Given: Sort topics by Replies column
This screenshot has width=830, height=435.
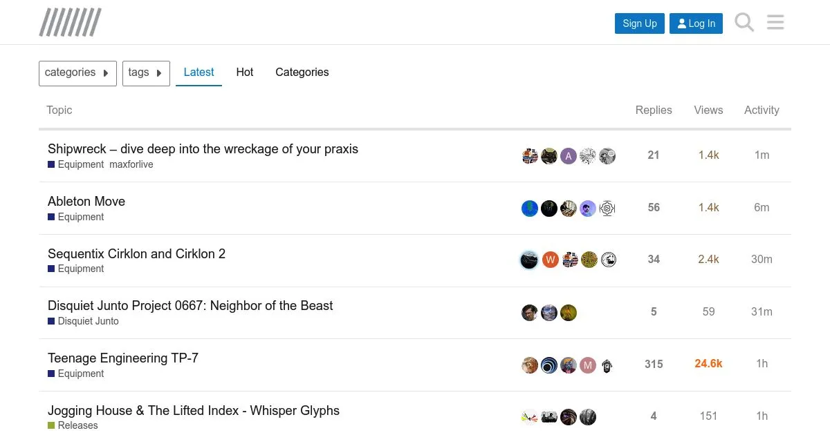Looking at the screenshot, I should coord(654,110).
